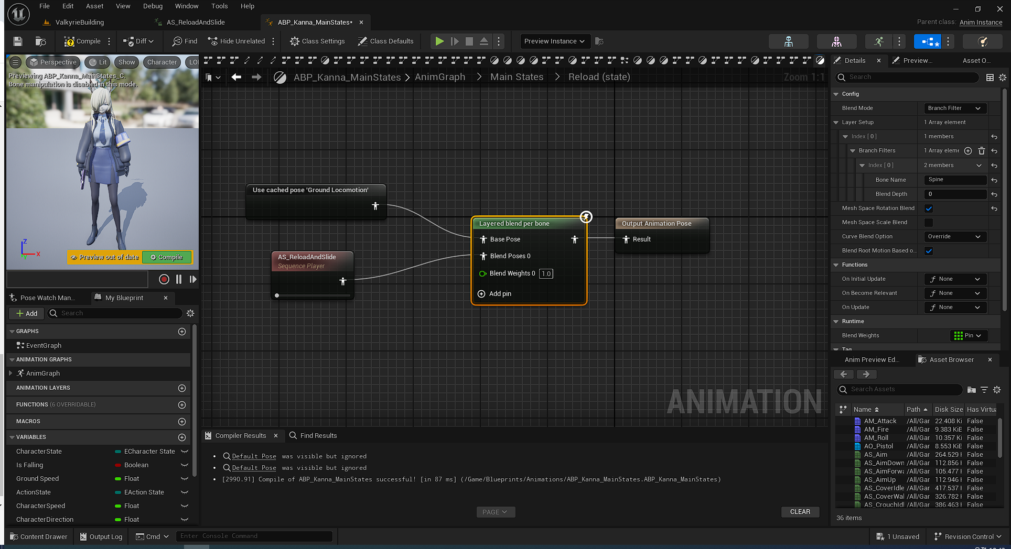Add a new graph with plus icon
1011x549 pixels.
tap(182, 332)
